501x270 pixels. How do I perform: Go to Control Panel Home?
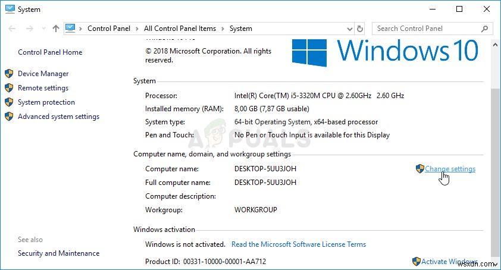point(50,52)
